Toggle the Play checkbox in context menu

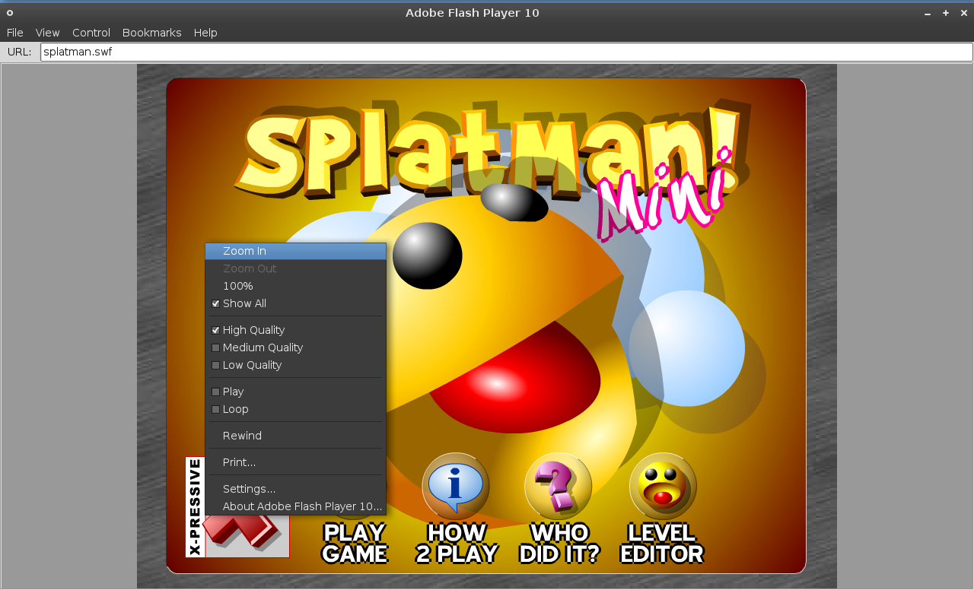click(216, 392)
